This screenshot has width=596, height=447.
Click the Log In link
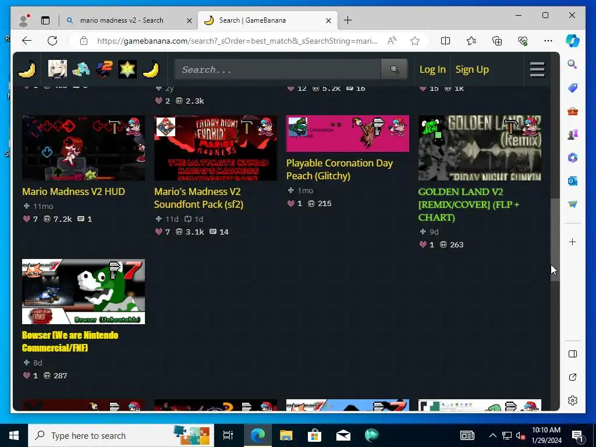point(432,70)
